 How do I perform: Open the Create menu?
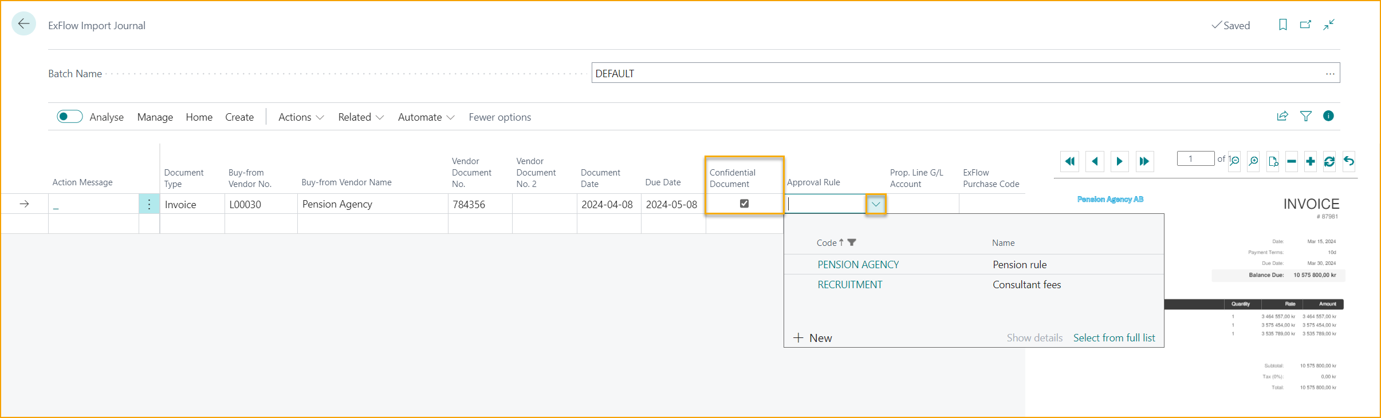tap(239, 117)
